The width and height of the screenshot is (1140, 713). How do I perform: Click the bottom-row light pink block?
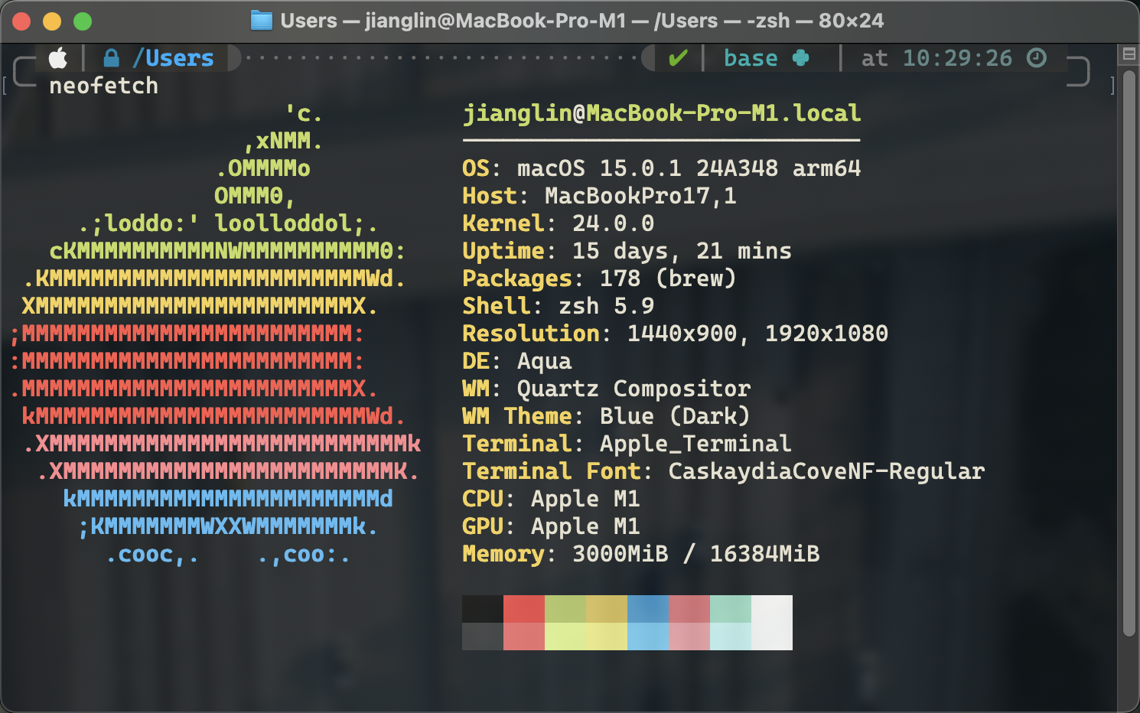[x=689, y=636]
